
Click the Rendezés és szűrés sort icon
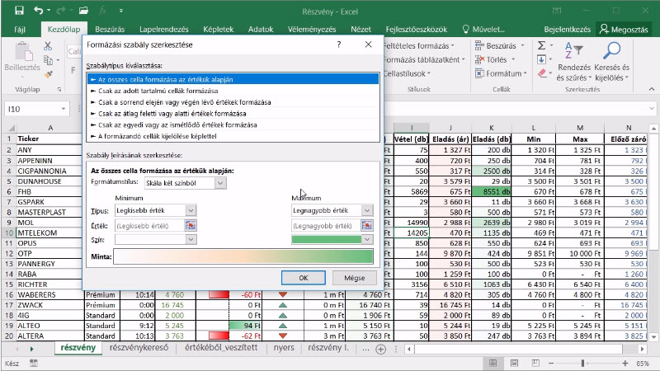click(573, 51)
